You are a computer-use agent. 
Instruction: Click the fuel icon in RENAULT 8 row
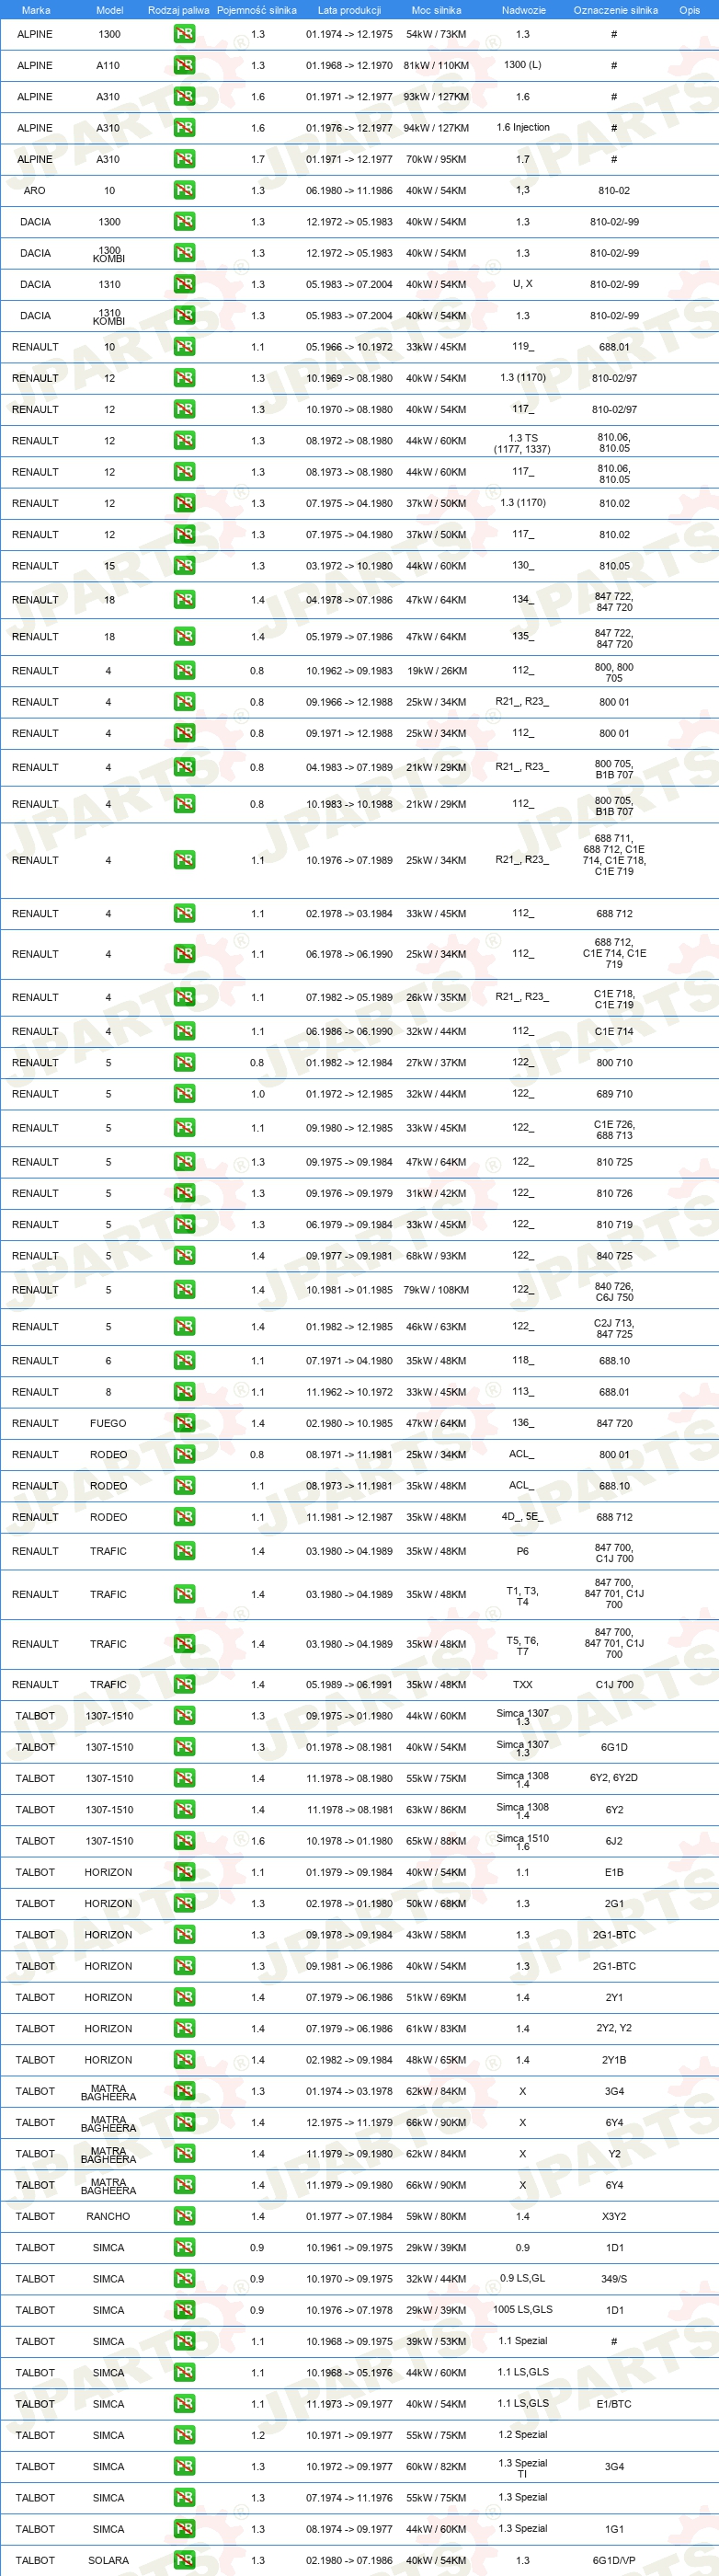tap(184, 1392)
